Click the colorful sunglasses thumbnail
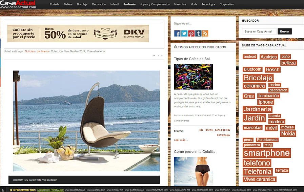 pos(193,77)
